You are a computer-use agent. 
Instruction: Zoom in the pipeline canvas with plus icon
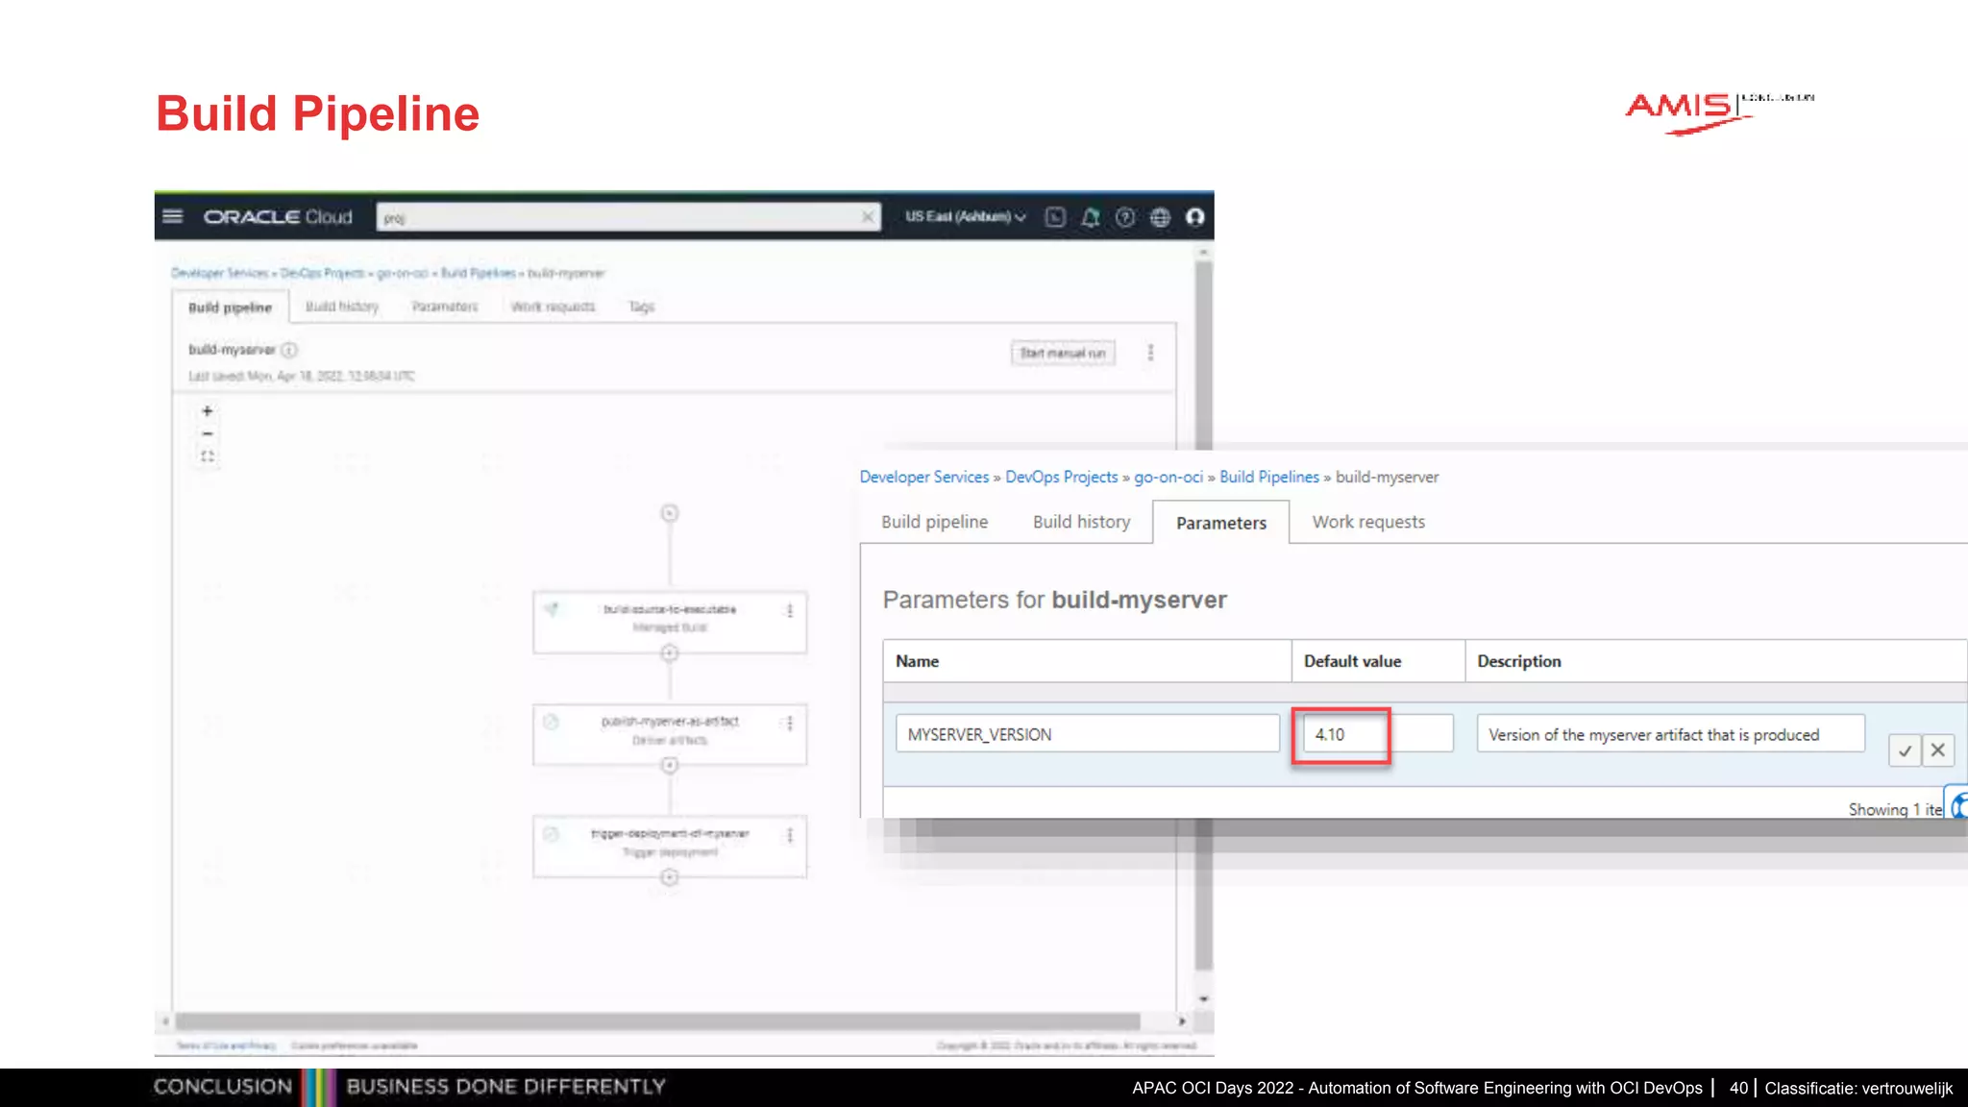pyautogui.click(x=207, y=411)
